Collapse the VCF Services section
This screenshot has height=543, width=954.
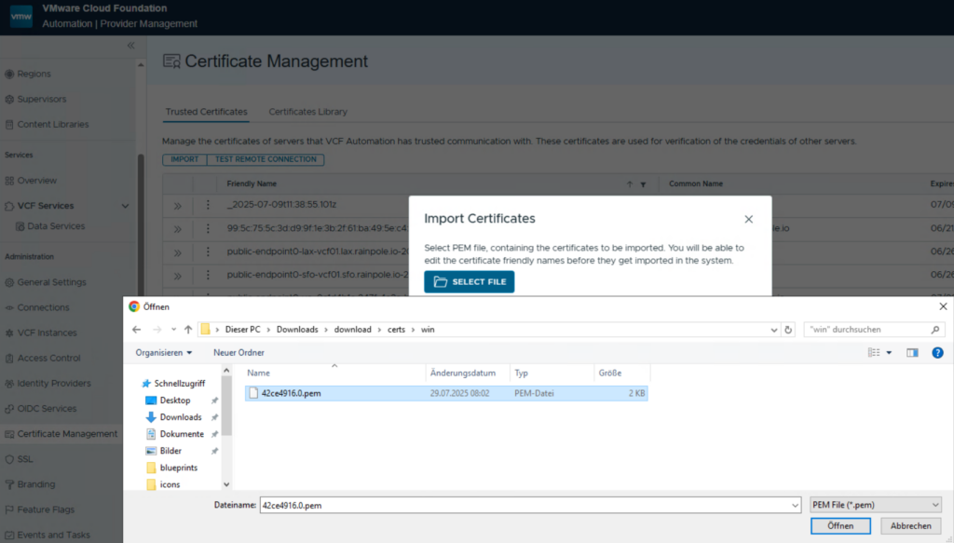[x=126, y=206]
